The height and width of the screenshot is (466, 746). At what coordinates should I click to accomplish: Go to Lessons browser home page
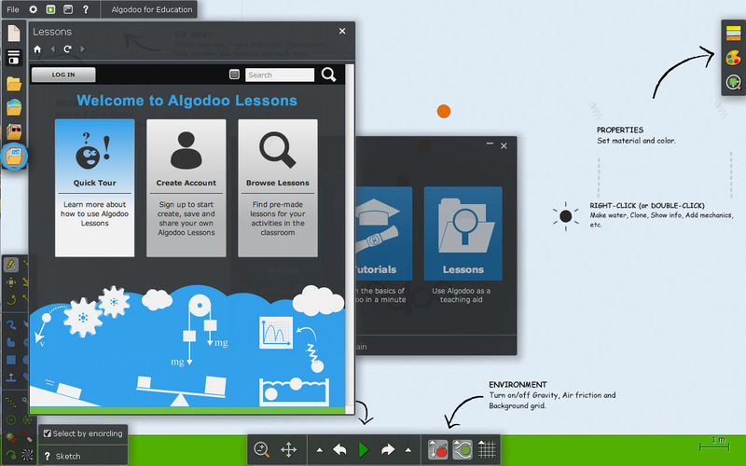37,49
